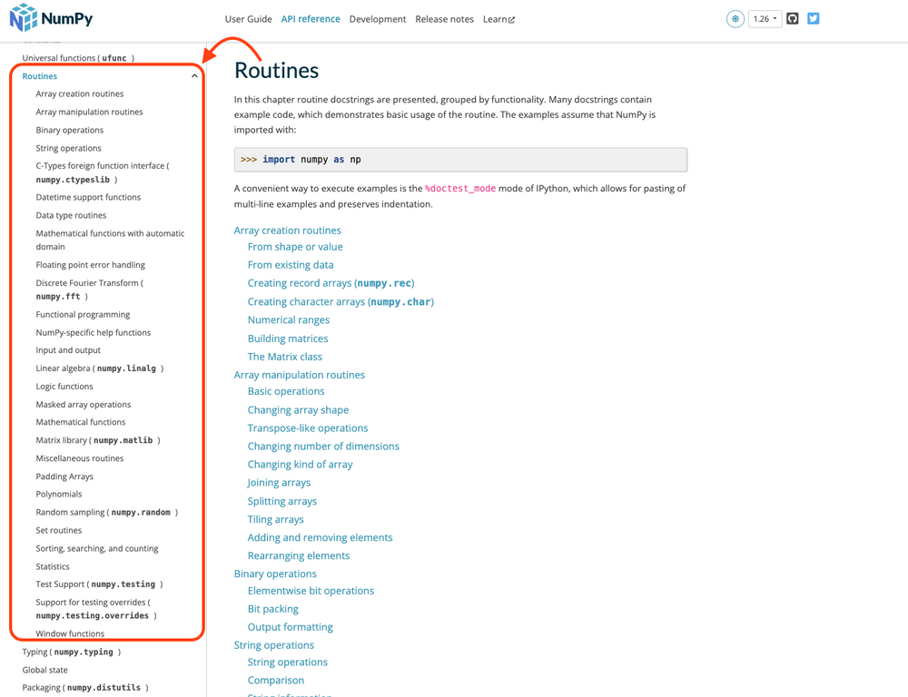Open Development in top navigation
908x697 pixels.
click(x=377, y=18)
